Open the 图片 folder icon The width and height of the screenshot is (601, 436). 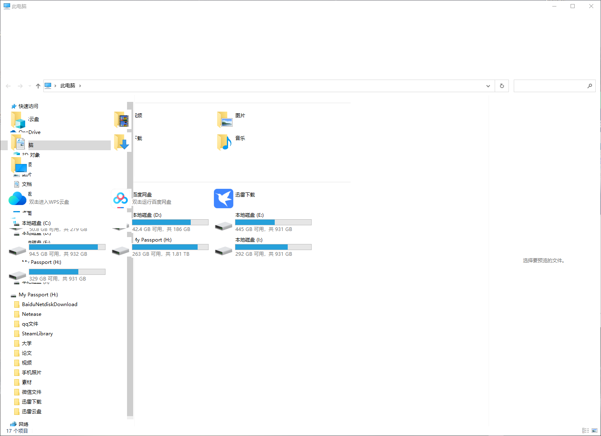click(x=224, y=119)
